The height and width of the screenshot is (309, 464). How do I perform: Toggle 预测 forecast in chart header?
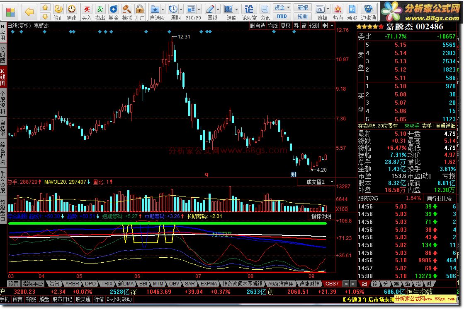pyautogui.click(x=314, y=26)
